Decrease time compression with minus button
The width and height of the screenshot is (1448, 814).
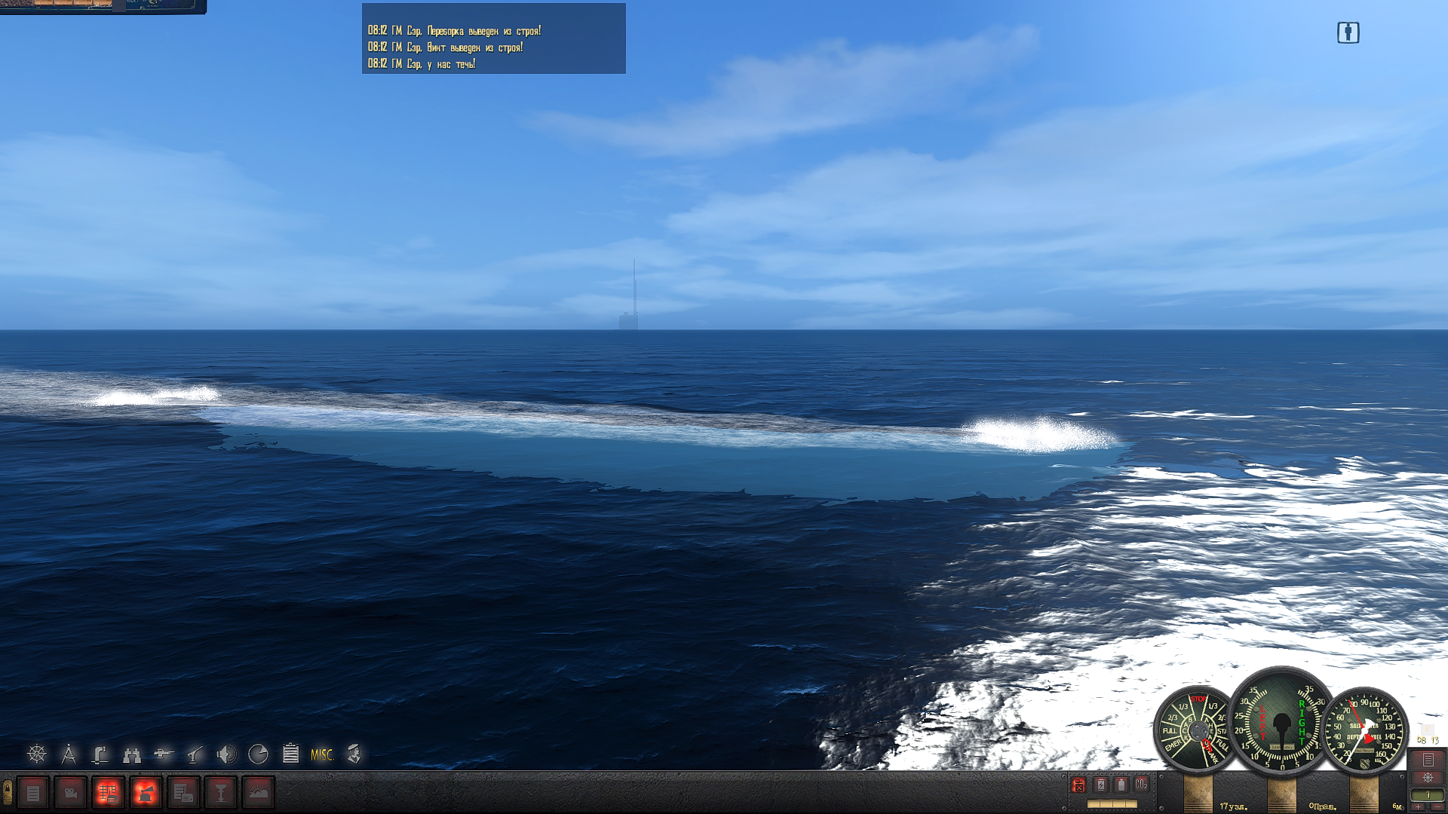[x=1437, y=807]
